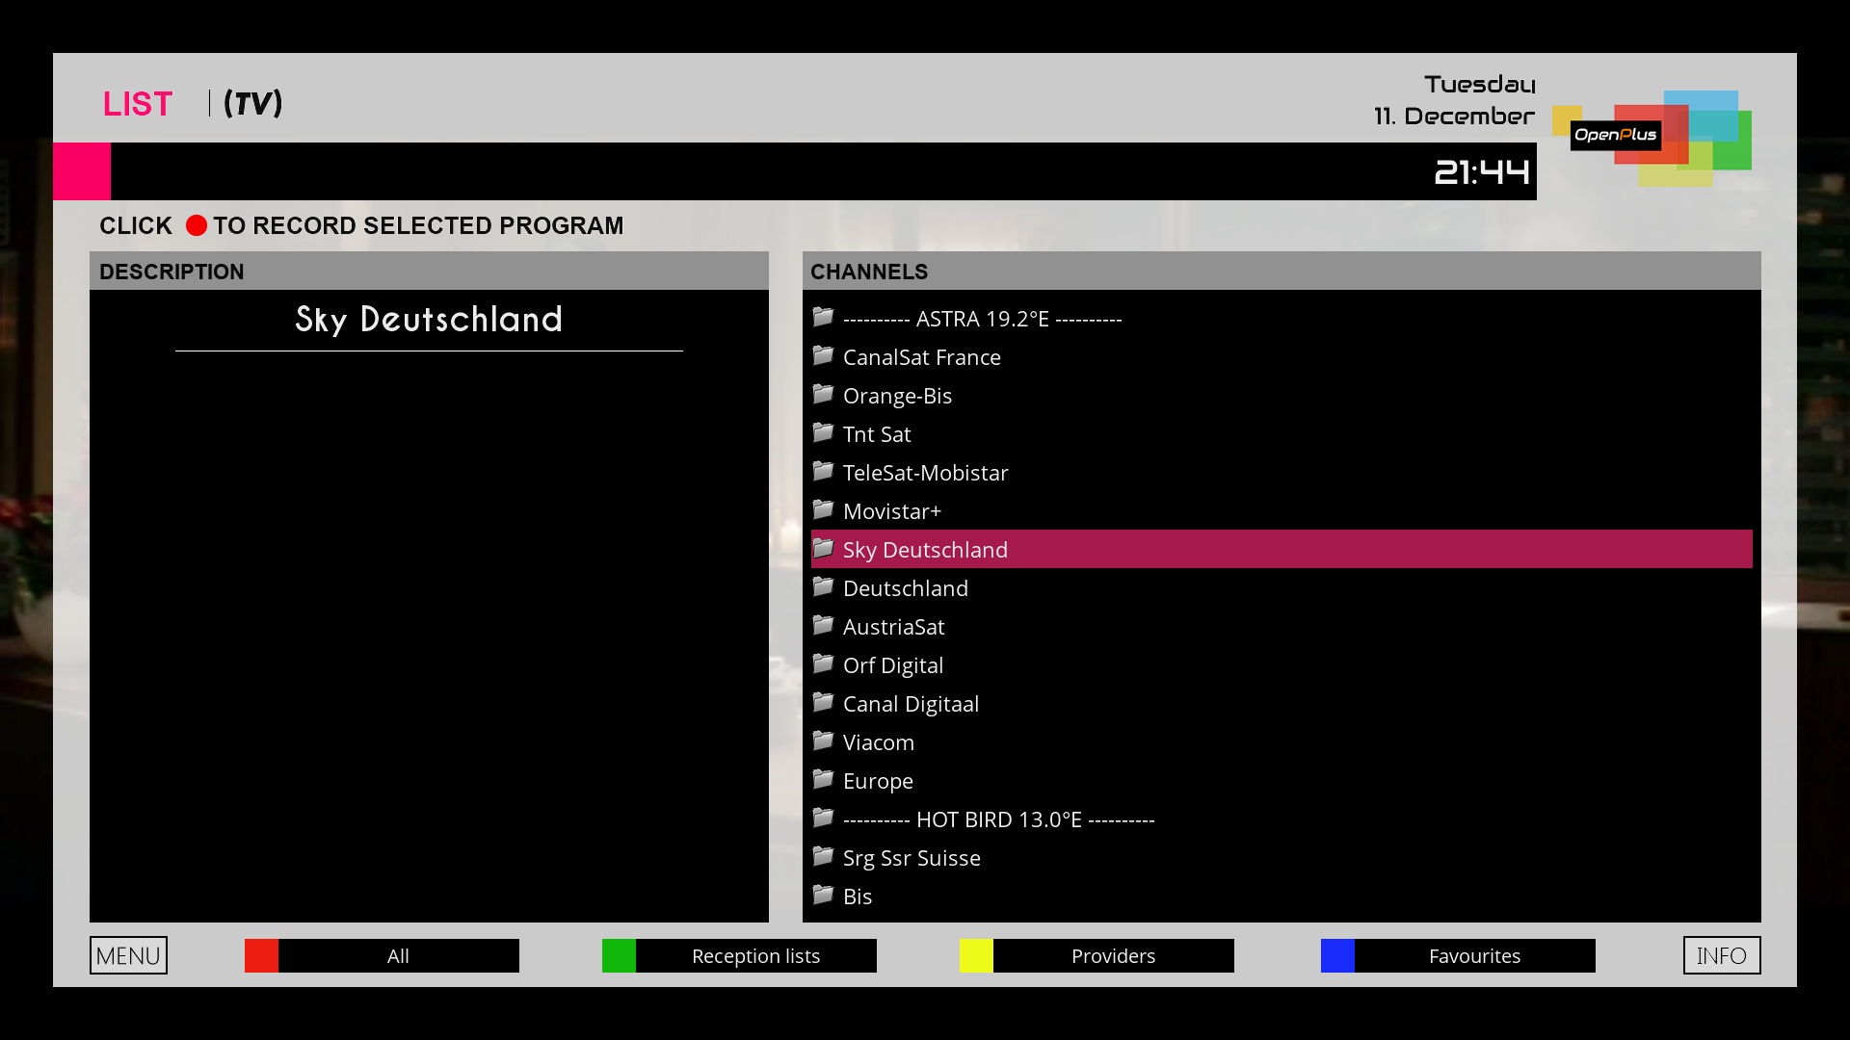Click the green color key square

pyautogui.click(x=619, y=955)
